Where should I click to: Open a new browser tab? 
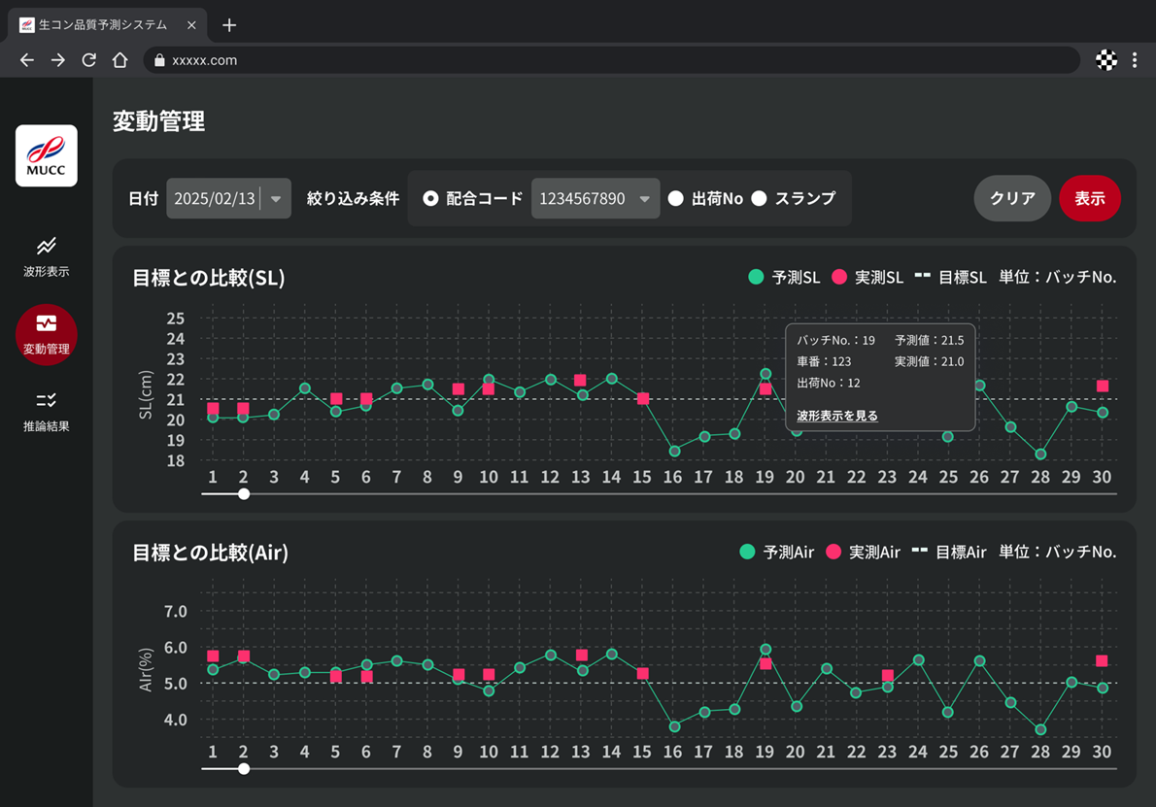[x=229, y=25]
